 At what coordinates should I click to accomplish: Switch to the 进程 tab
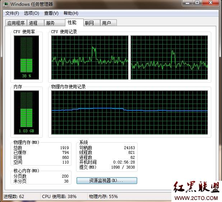(35, 23)
